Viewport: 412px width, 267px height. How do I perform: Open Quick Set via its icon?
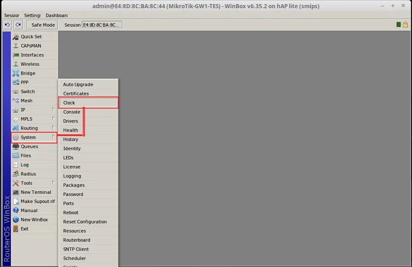[x=16, y=37]
